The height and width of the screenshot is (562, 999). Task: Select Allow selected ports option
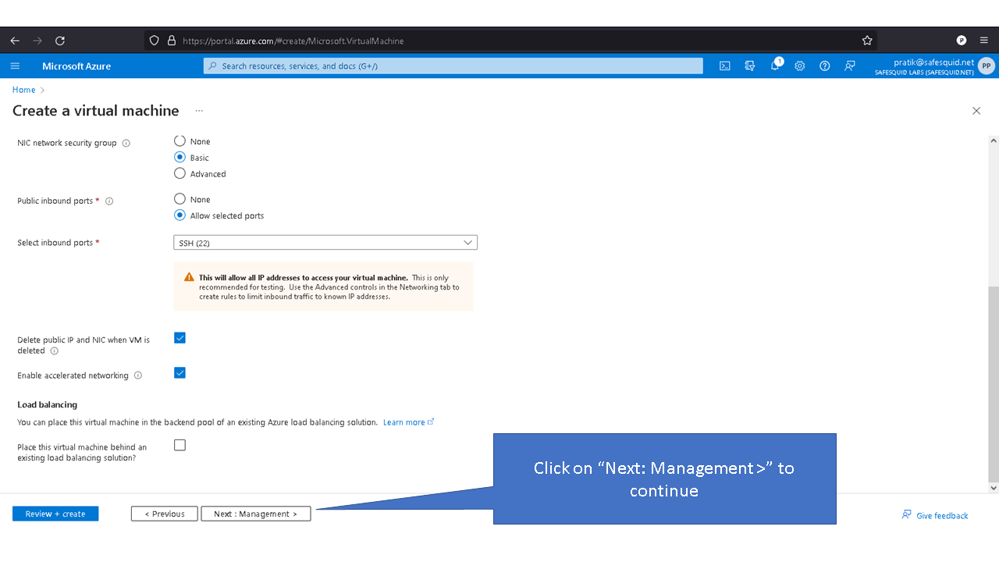(x=180, y=215)
